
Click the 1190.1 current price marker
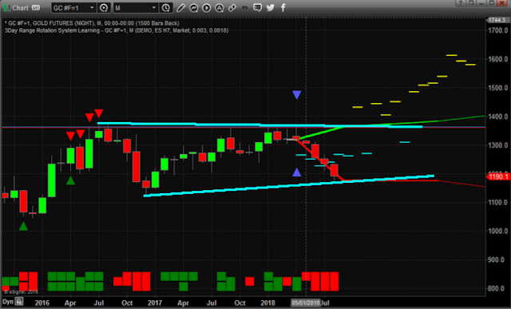click(x=498, y=176)
